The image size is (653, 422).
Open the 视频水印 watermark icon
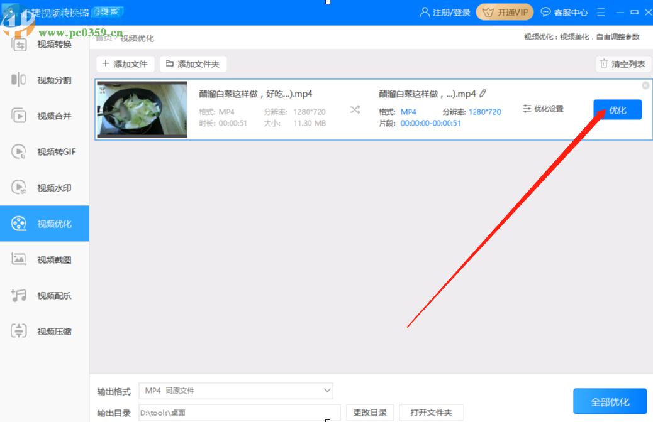pos(19,188)
